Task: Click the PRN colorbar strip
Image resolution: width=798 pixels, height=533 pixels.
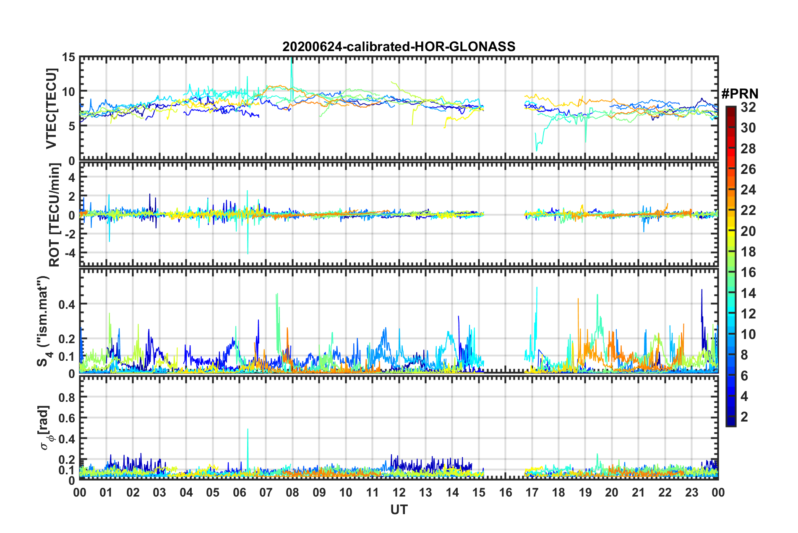Action: [730, 266]
